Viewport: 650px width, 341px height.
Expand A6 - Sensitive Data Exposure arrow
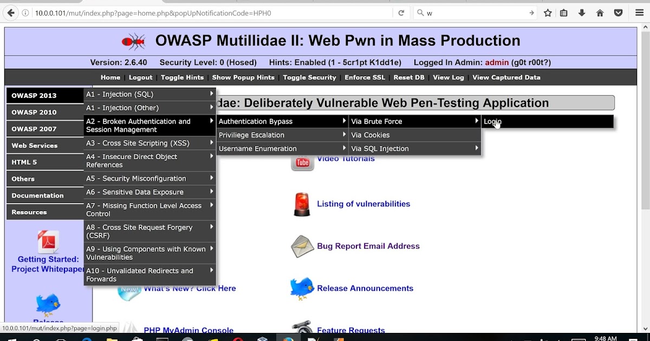pyautogui.click(x=211, y=191)
